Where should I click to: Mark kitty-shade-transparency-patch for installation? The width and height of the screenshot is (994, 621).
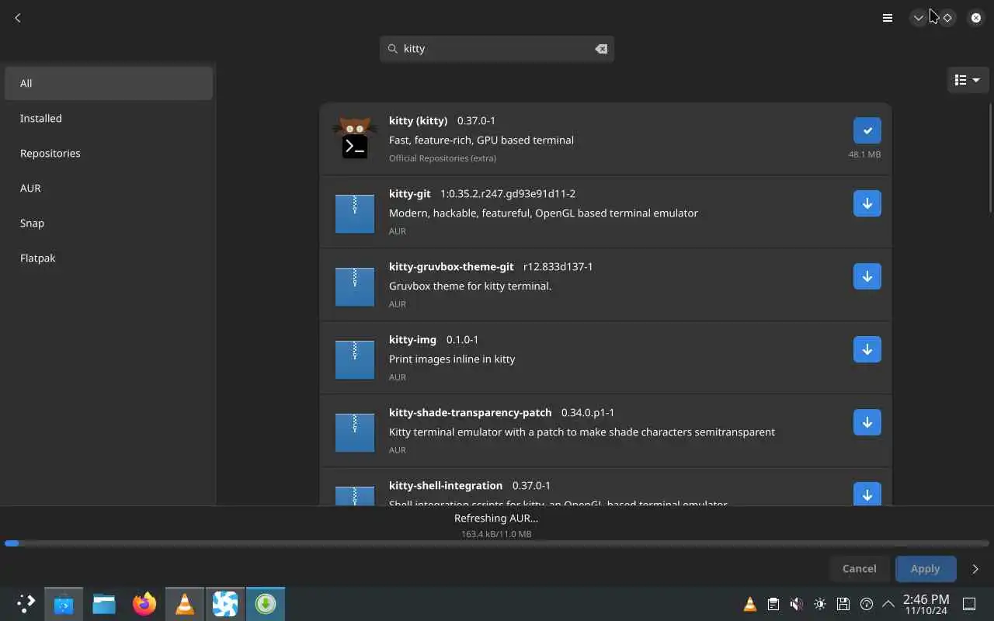pyautogui.click(x=867, y=422)
